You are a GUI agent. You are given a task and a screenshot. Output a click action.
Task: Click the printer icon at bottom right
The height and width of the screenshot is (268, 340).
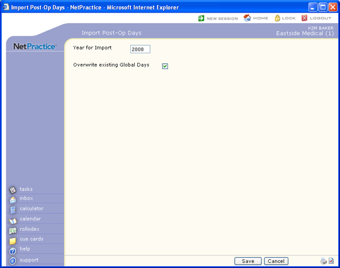click(324, 261)
